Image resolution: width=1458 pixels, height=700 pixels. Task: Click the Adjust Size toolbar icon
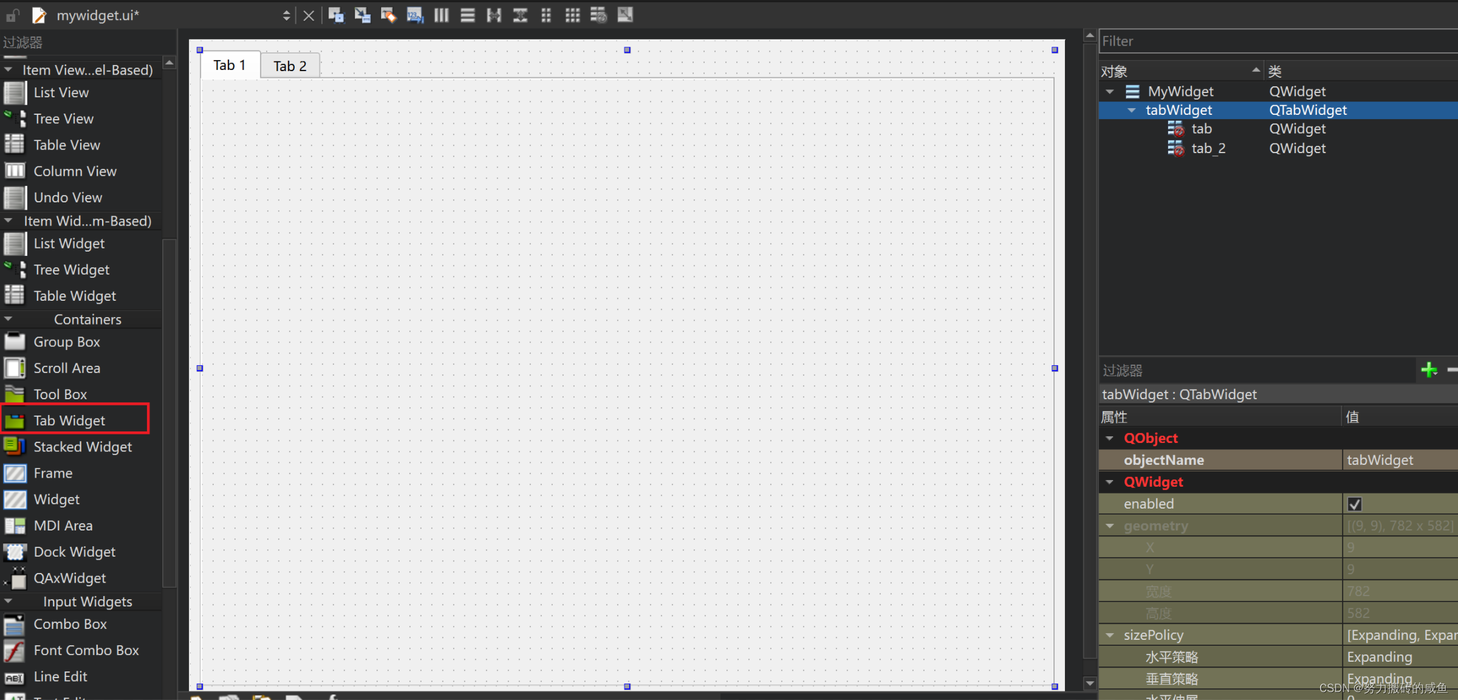coord(625,15)
